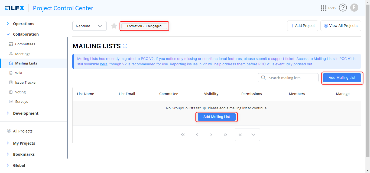This screenshot has width=370, height=173.
Task: Expand the Operations section
Action: tap(23, 24)
